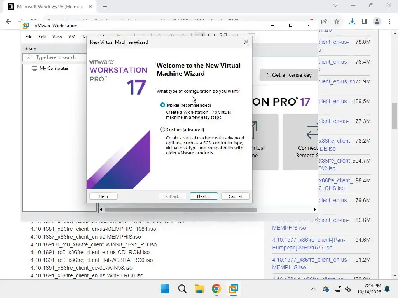398x298 pixels.
Task: Open the File menu in VMware Workstation
Action: click(x=29, y=37)
